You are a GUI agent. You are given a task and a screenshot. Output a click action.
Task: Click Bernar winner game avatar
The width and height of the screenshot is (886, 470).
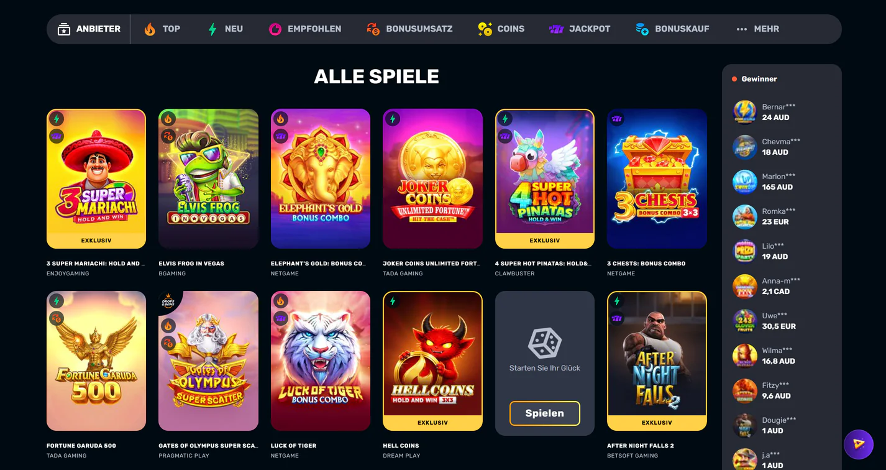point(745,112)
